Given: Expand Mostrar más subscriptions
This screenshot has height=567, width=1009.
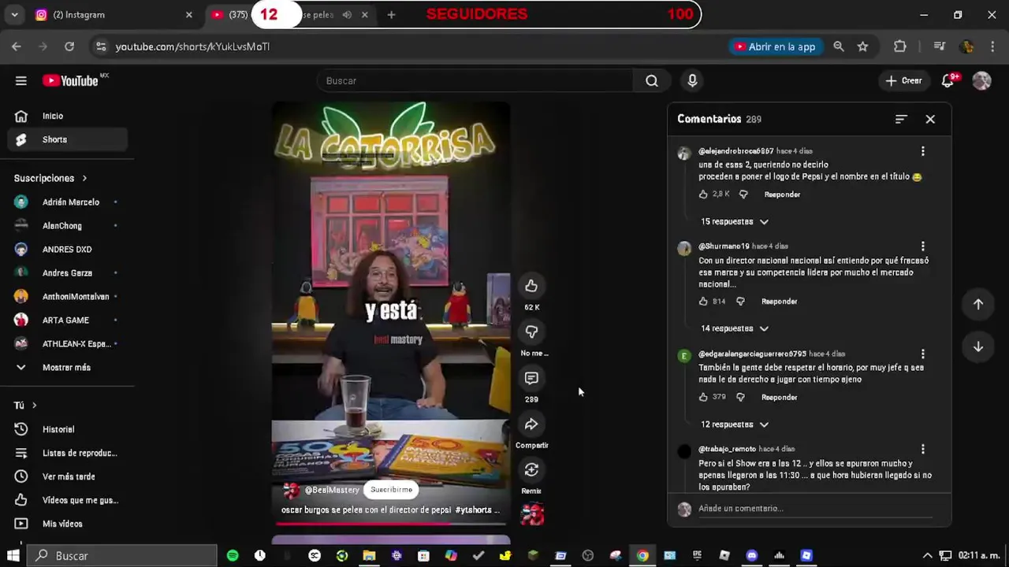Looking at the screenshot, I should pyautogui.click(x=66, y=368).
